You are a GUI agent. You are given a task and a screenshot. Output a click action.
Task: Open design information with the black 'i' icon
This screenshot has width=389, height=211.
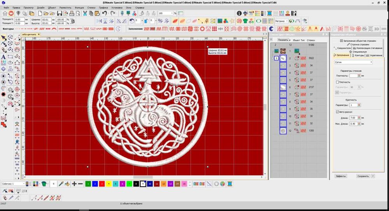pyautogui.click(x=239, y=13)
